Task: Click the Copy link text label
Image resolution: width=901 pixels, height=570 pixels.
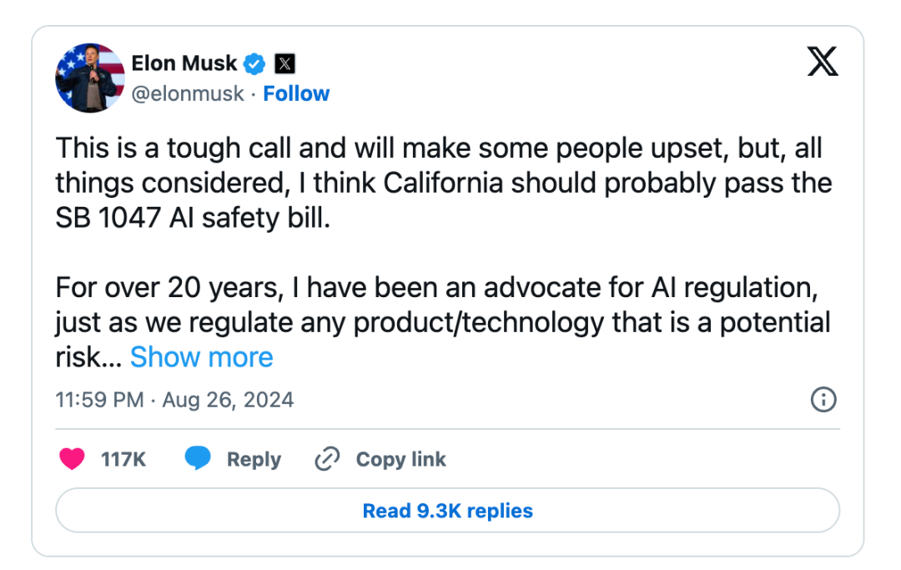Action: (400, 459)
